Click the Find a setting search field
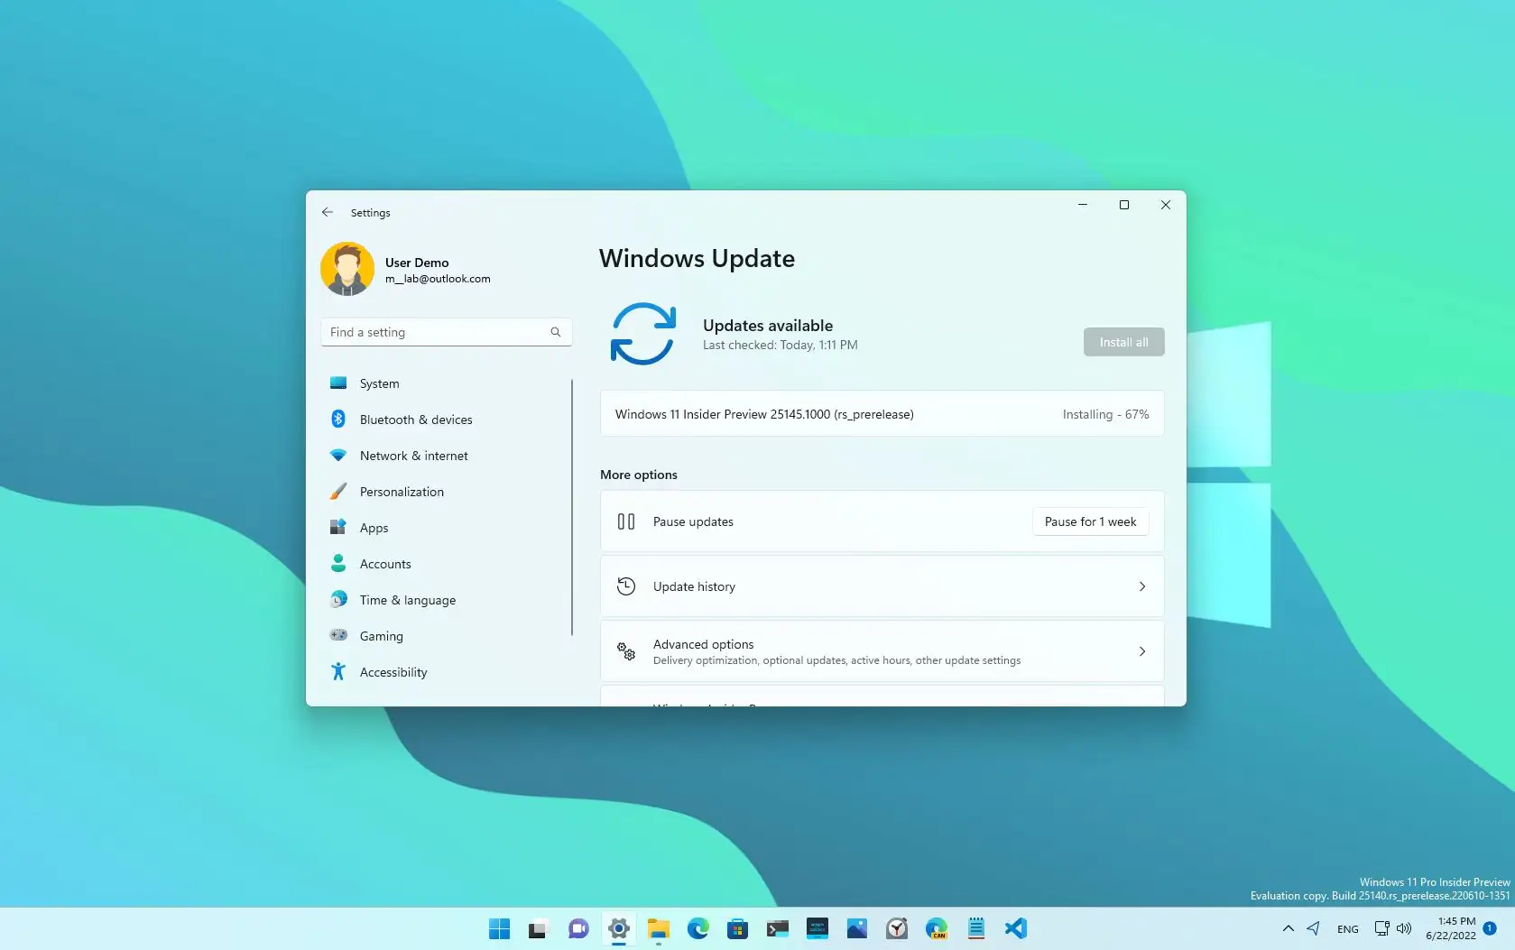 (x=446, y=331)
